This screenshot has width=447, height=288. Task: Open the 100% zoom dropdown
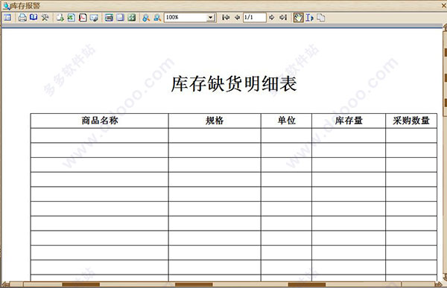[x=210, y=18]
